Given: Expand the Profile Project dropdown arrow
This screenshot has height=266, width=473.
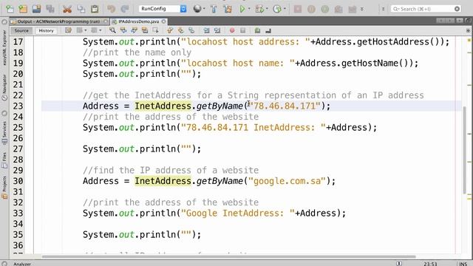Looking at the screenshot, I should [285, 9].
